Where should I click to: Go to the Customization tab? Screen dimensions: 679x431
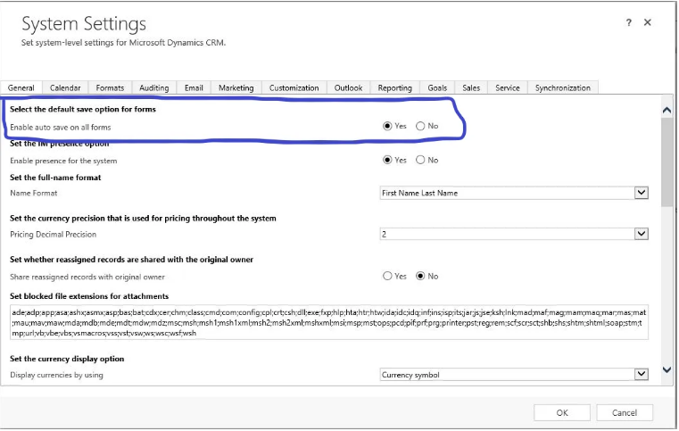pyautogui.click(x=294, y=87)
